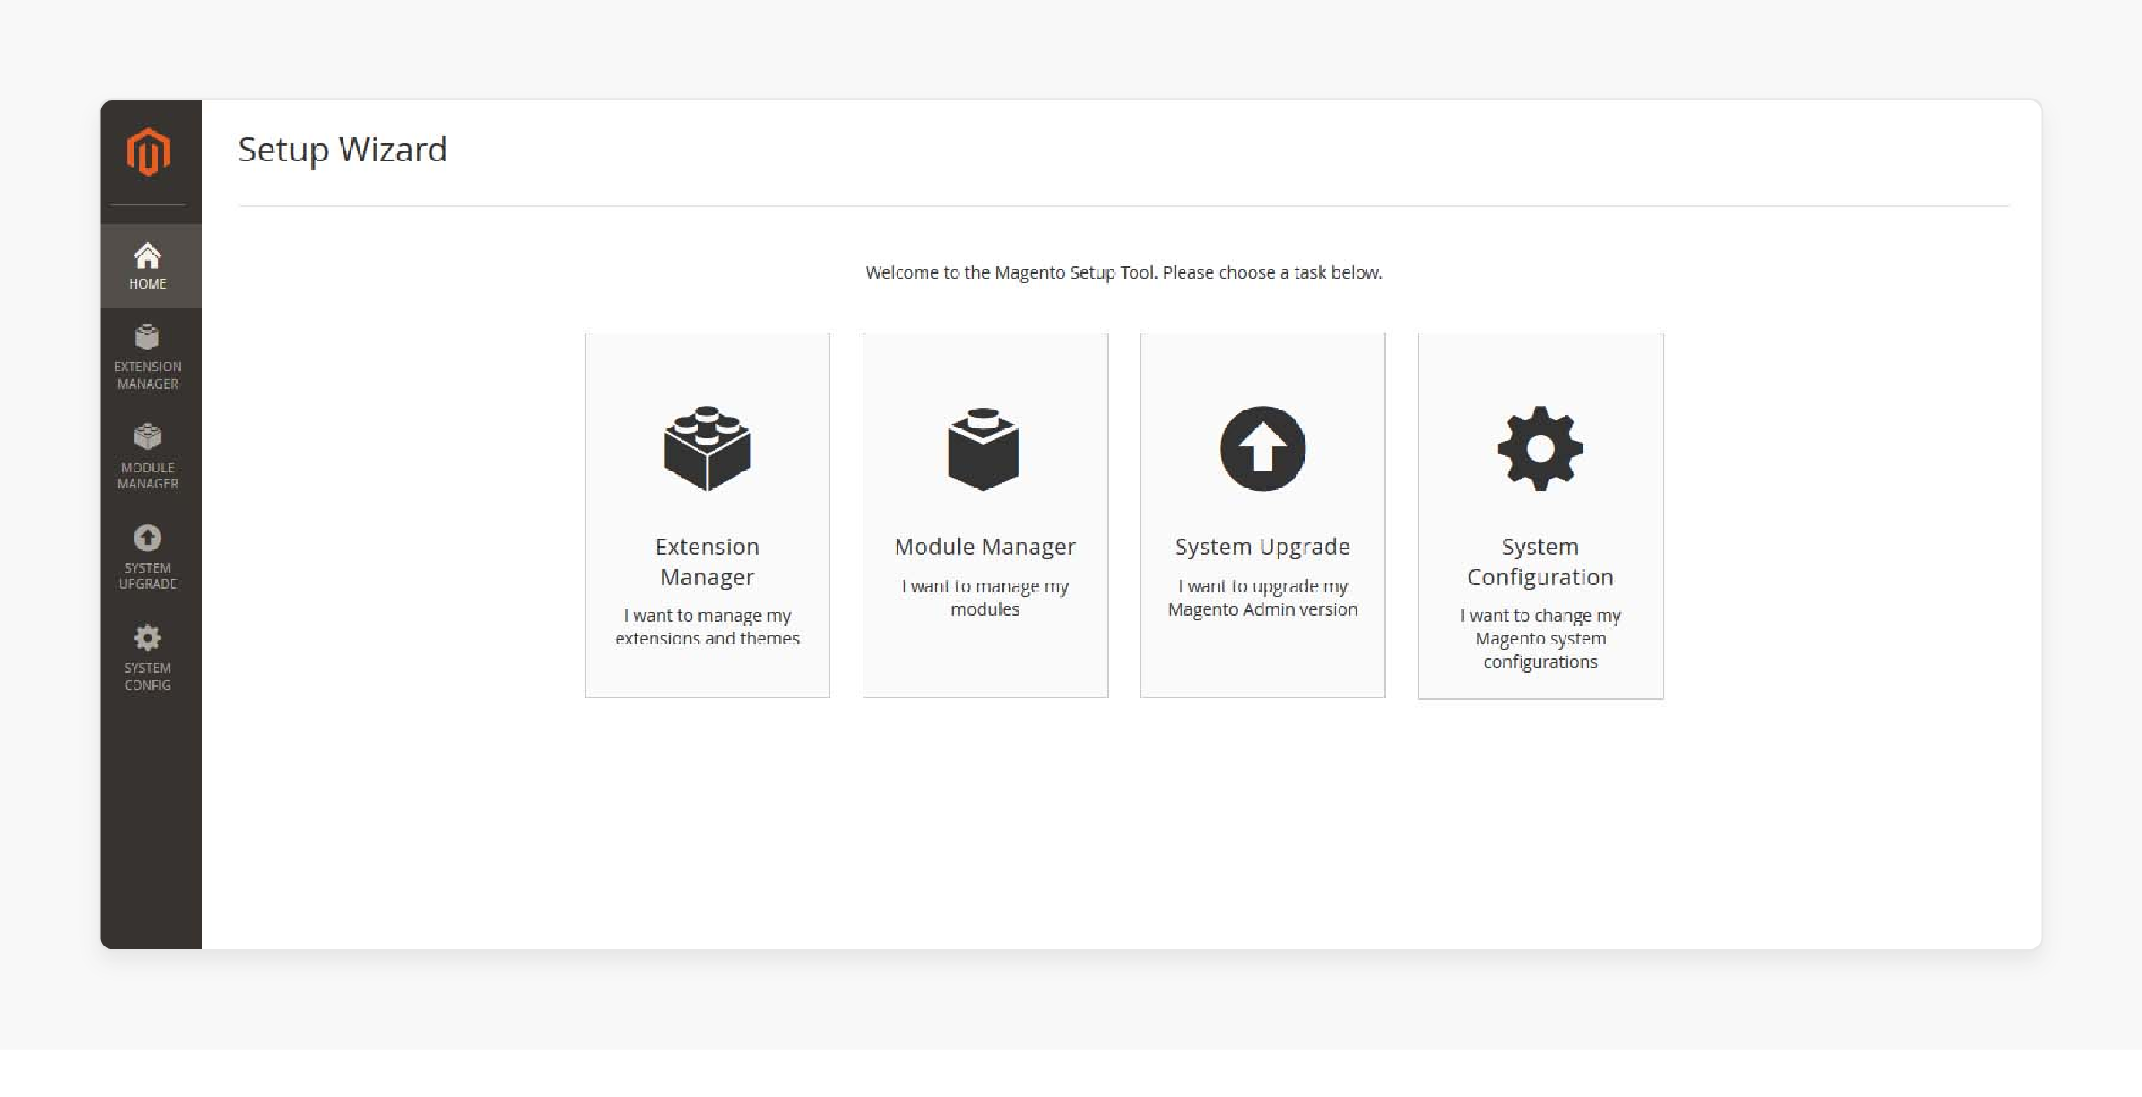Choose System Upgrade arrow icon in the sidebar
The width and height of the screenshot is (2142, 1097).
pyautogui.click(x=147, y=538)
